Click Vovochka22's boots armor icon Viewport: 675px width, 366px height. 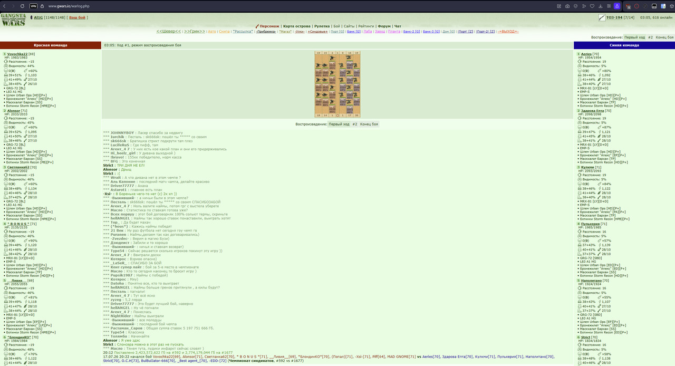click(x=6, y=84)
